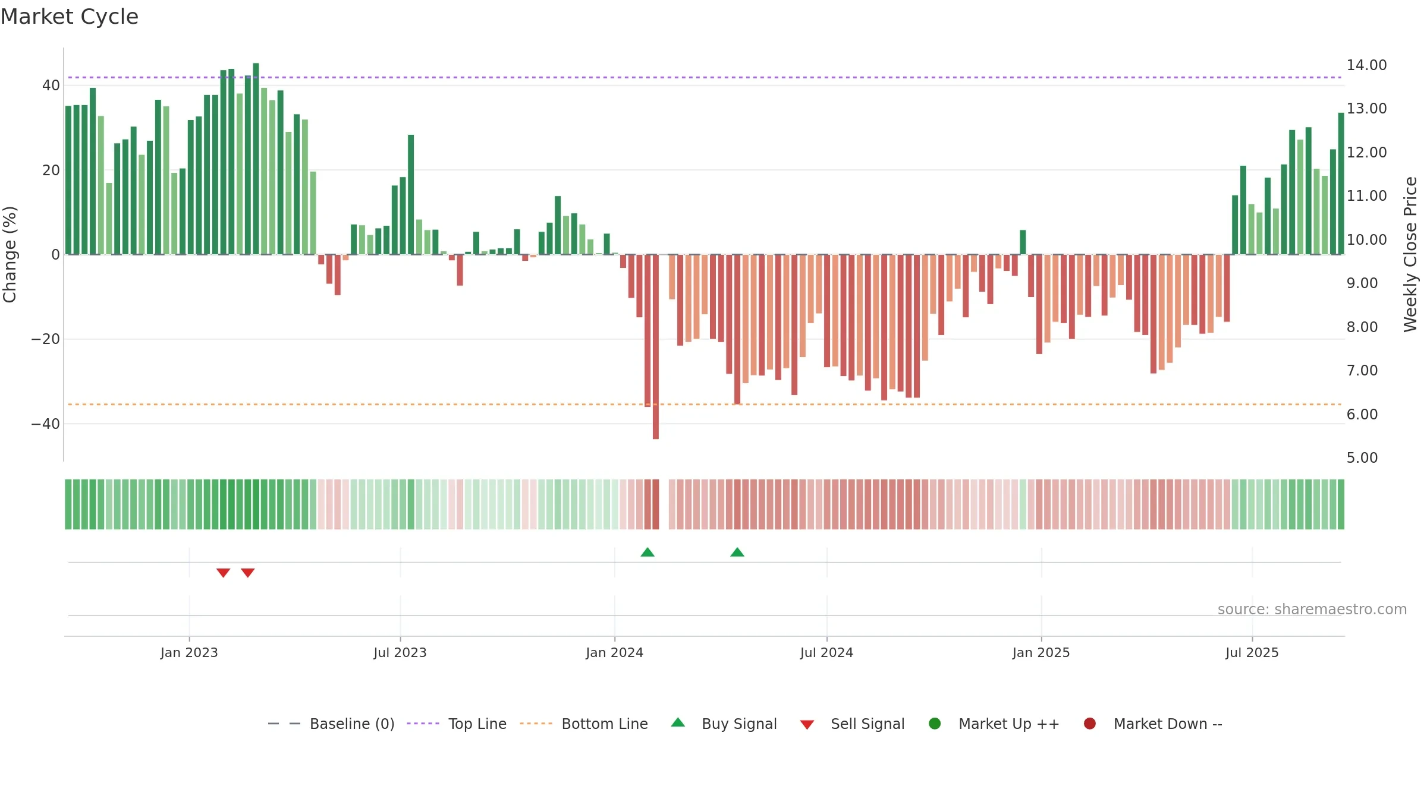Viewport: 1427px width, 802px height.
Task: Click the Change (%) axis title
Action: 10,254
